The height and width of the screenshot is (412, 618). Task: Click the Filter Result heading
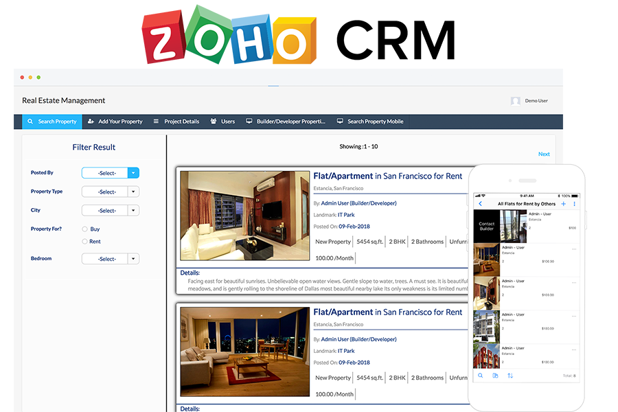pos(94,147)
